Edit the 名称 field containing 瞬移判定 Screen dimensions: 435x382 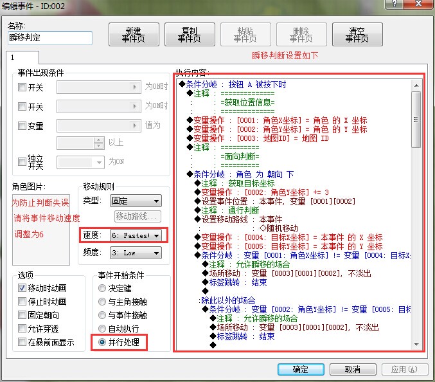(x=50, y=38)
